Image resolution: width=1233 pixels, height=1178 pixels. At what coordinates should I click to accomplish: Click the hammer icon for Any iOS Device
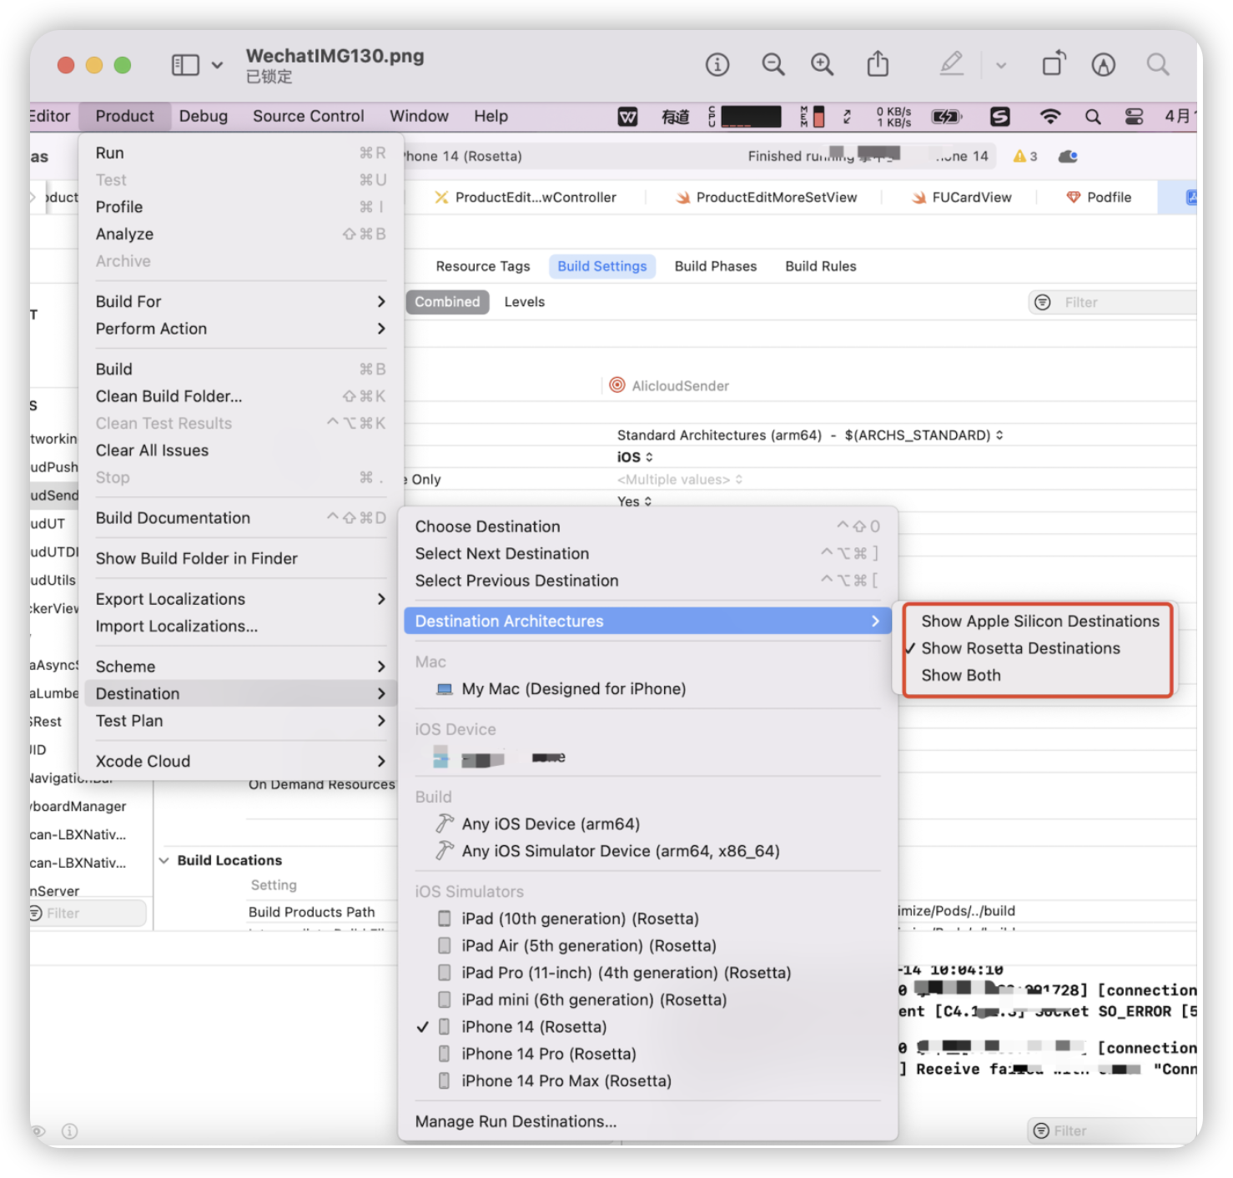(445, 823)
